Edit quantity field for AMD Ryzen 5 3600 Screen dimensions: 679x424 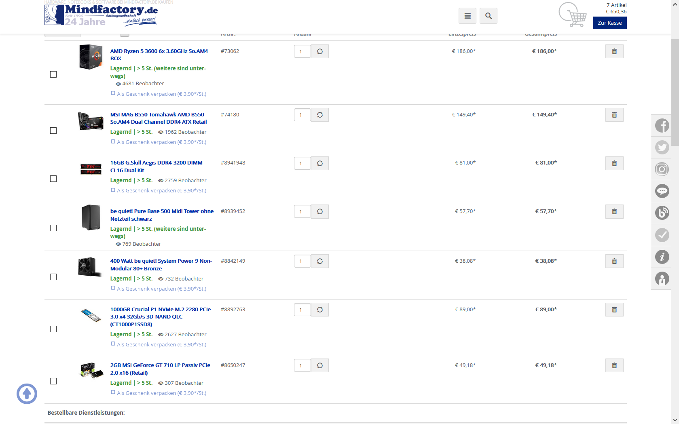click(x=302, y=51)
